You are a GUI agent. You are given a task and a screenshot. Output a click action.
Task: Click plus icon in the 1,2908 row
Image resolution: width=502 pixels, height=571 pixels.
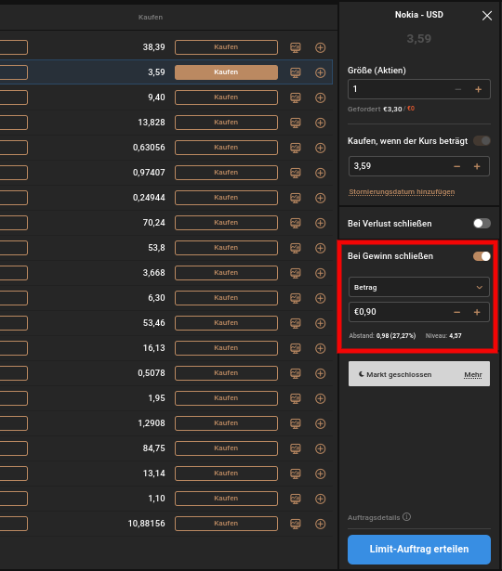[320, 423]
